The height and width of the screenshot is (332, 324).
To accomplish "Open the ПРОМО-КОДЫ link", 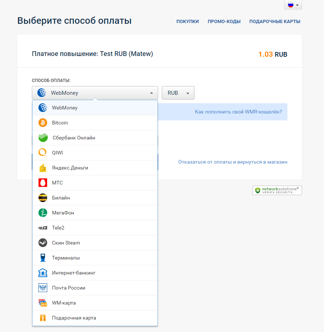I will [224, 21].
